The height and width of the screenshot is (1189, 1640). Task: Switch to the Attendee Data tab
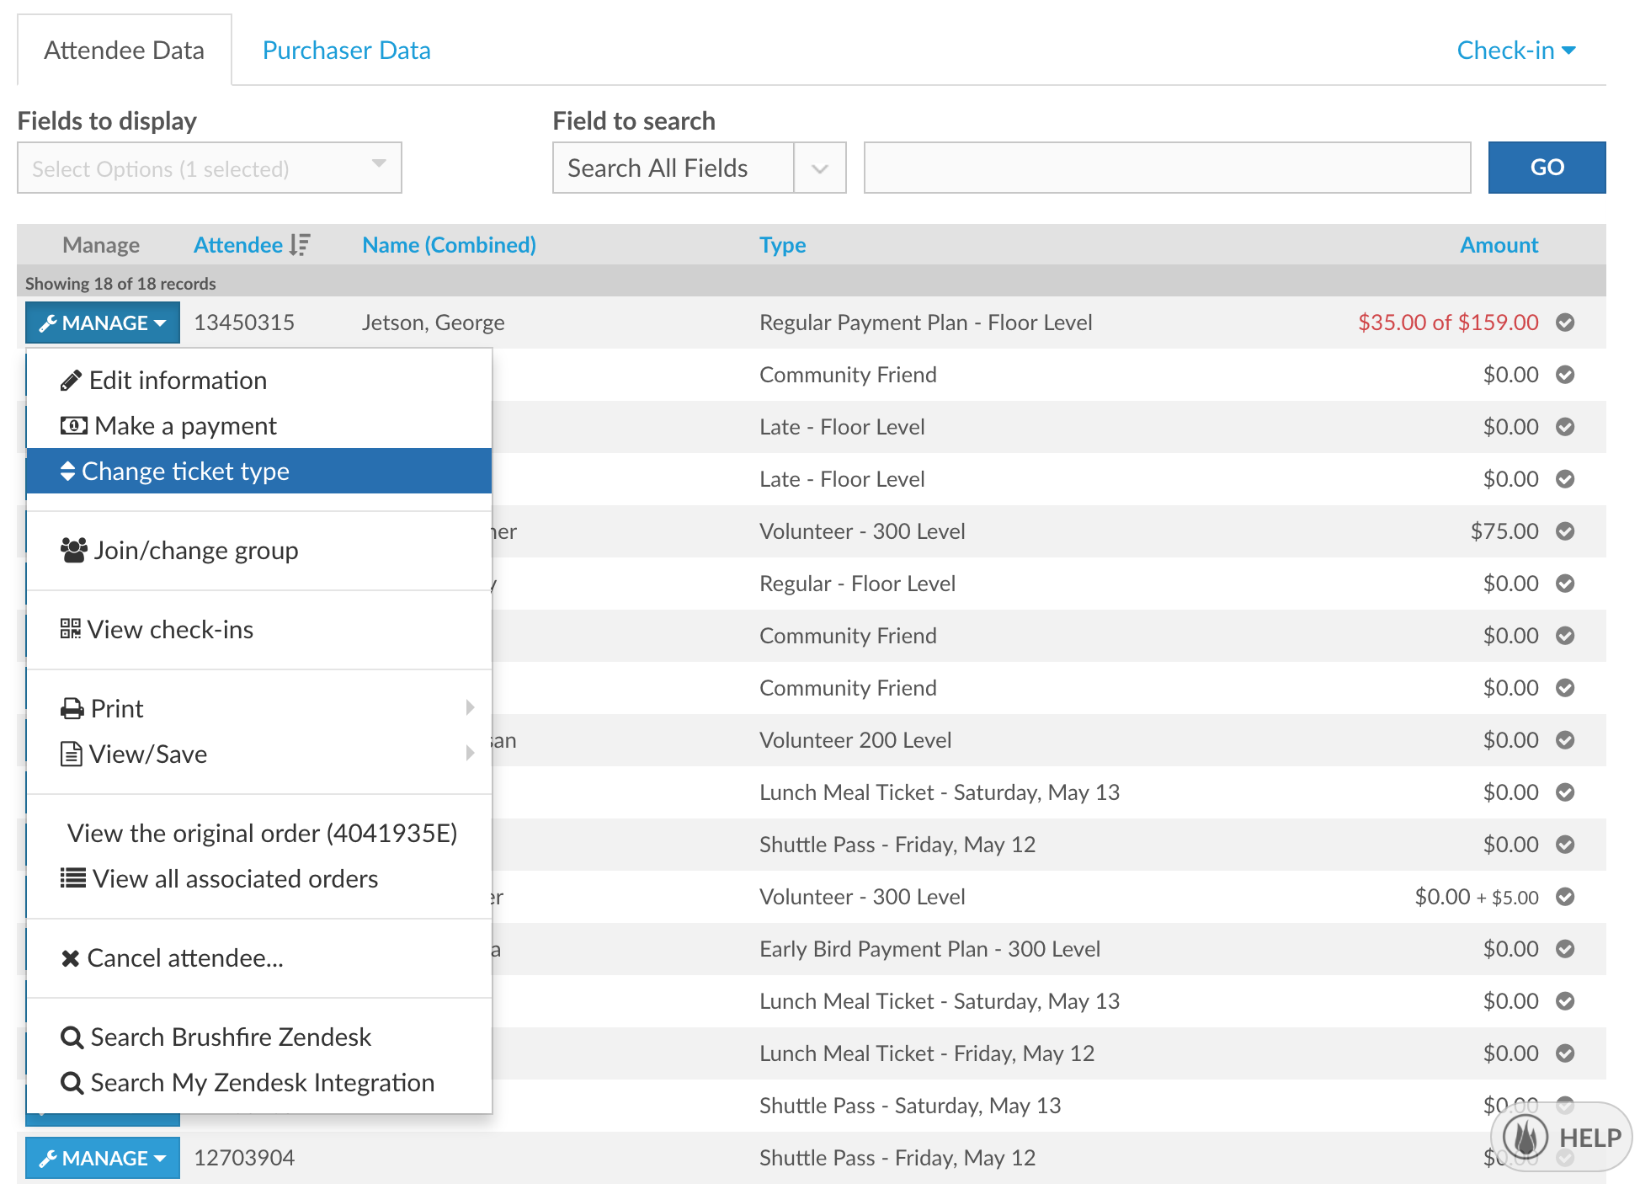point(125,51)
